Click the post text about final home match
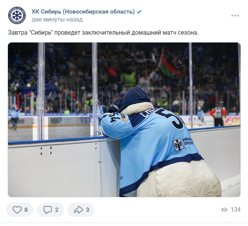 (103, 33)
